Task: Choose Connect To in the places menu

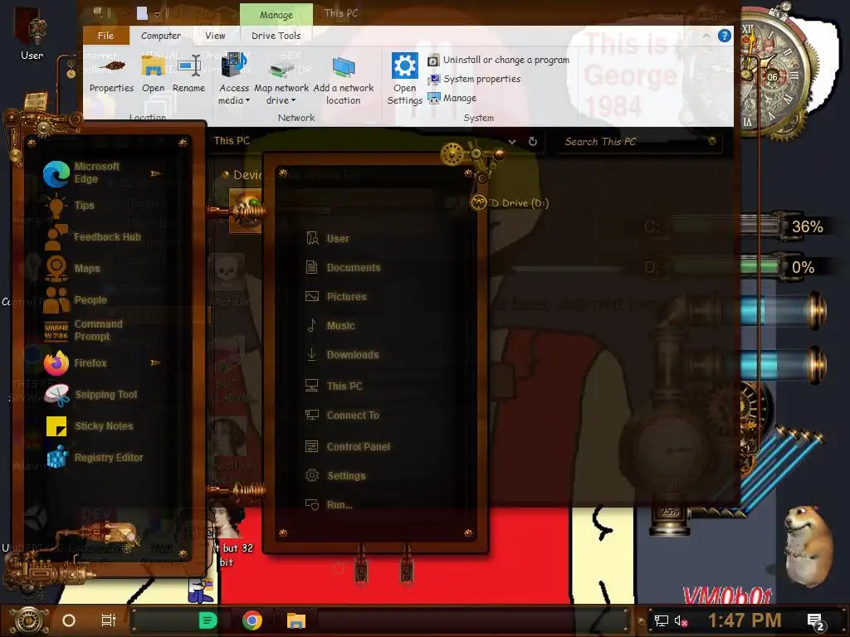Action: pyautogui.click(x=342, y=415)
